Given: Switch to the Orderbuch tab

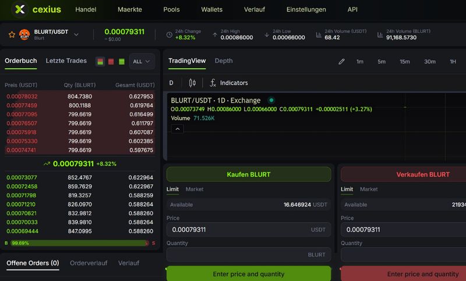Looking at the screenshot, I should (21, 61).
